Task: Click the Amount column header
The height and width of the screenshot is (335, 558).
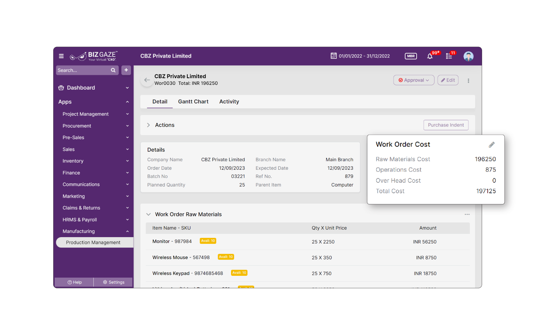Action: 428,228
